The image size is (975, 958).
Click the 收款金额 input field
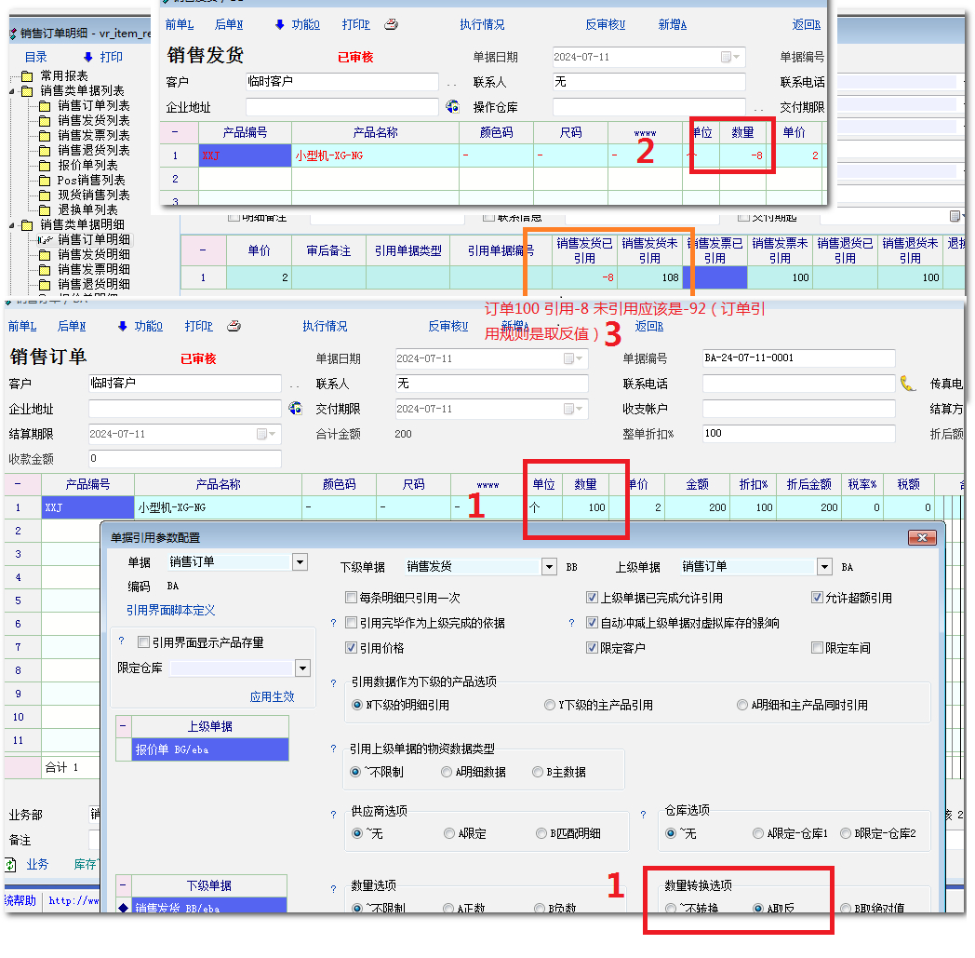[184, 459]
